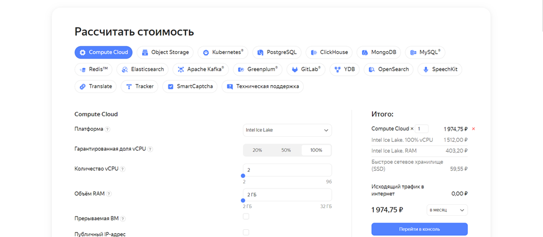Click the Greenplum icon
Screen dimensions: 543x237
pyautogui.click(x=241, y=70)
